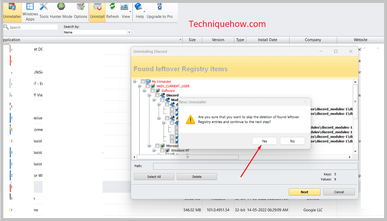Collapse the Microsoft tree node
The image size is (387, 221).
coord(149,146)
